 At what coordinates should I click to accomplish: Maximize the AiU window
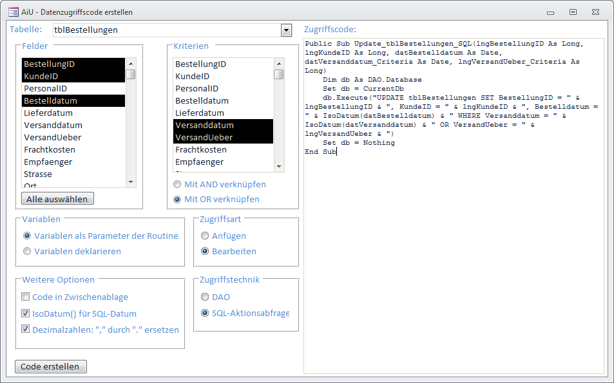point(573,12)
